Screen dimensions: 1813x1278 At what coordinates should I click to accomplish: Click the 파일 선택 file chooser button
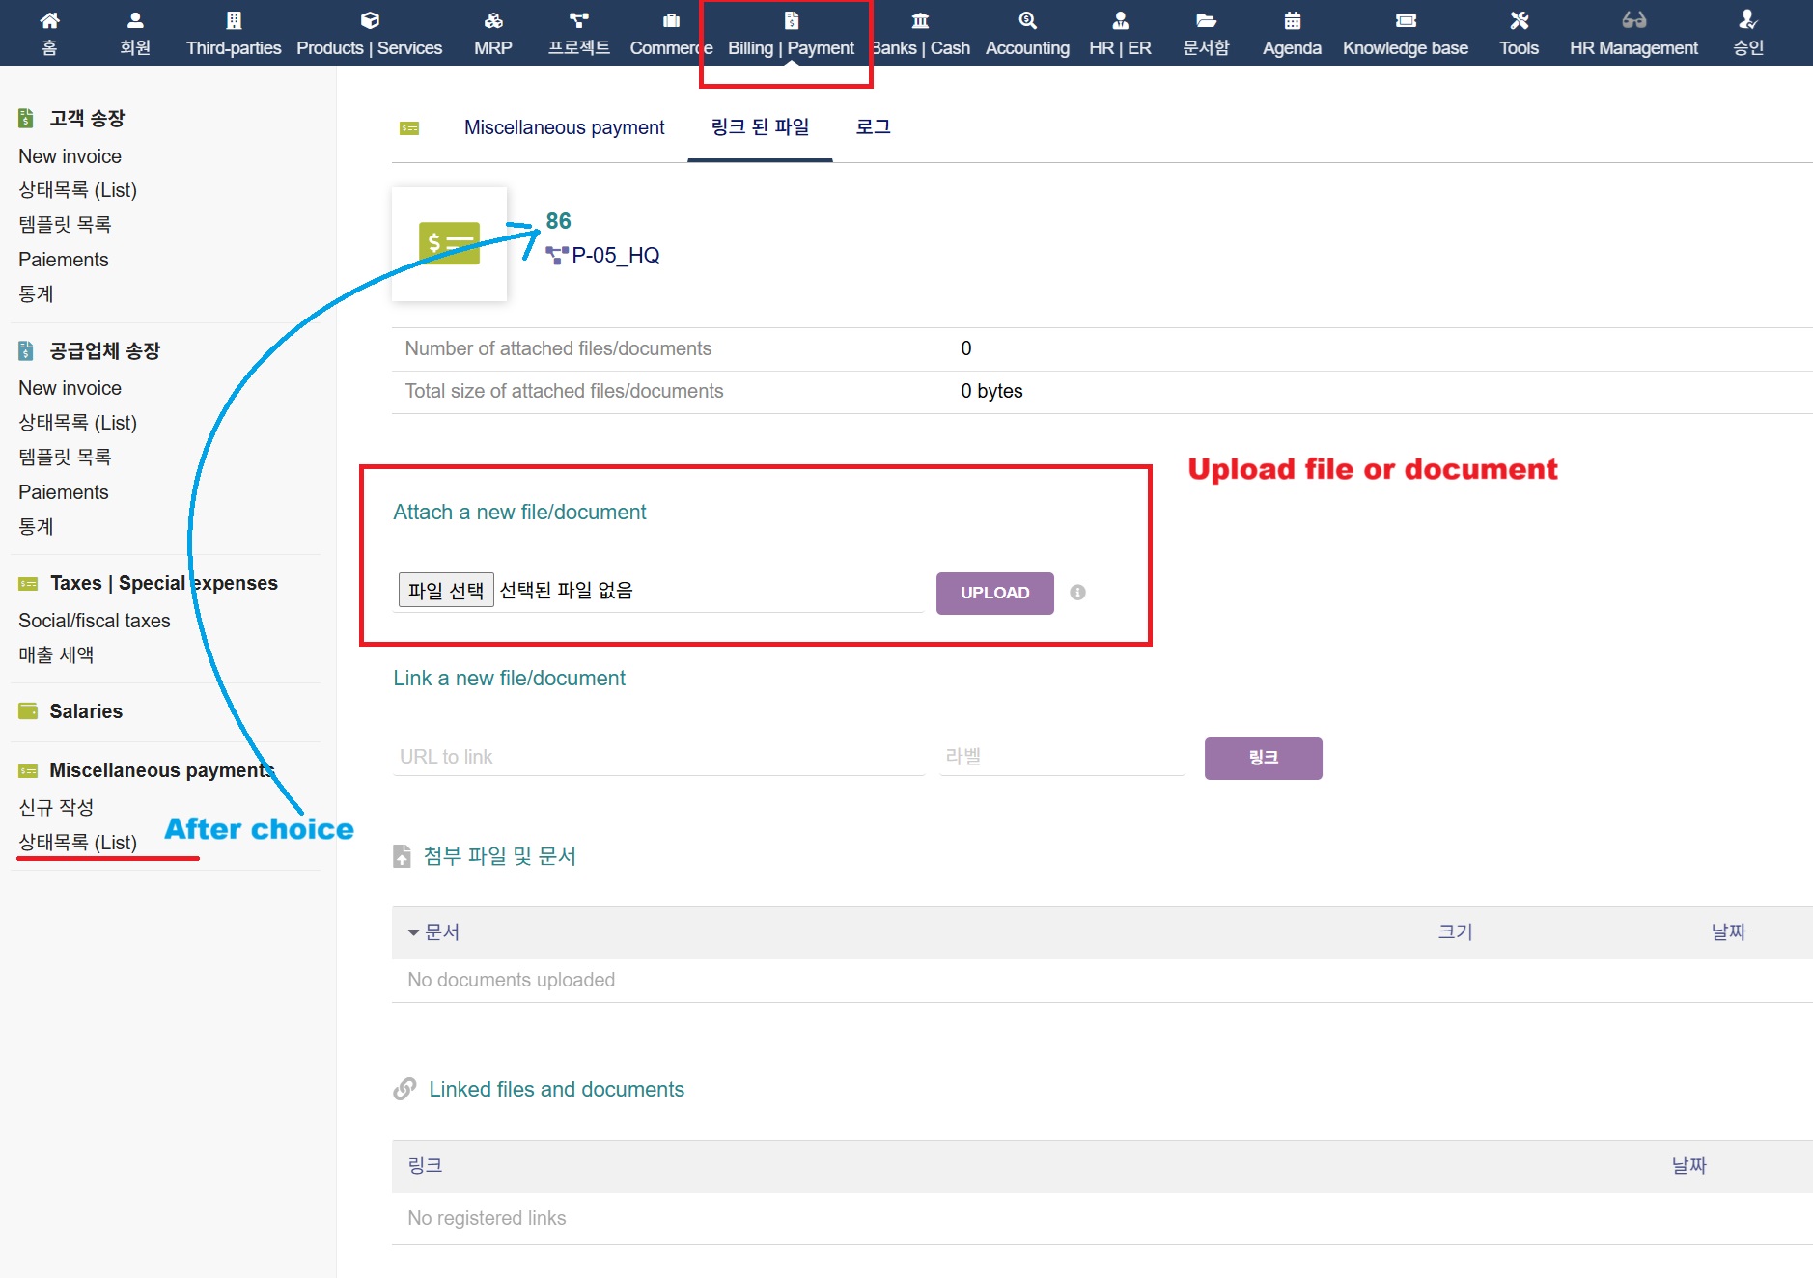pyautogui.click(x=445, y=590)
